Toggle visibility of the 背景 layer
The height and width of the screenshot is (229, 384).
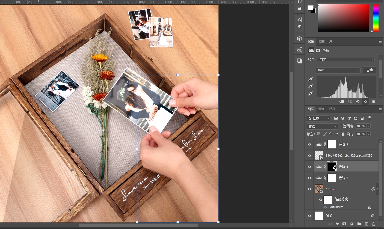pos(309,216)
